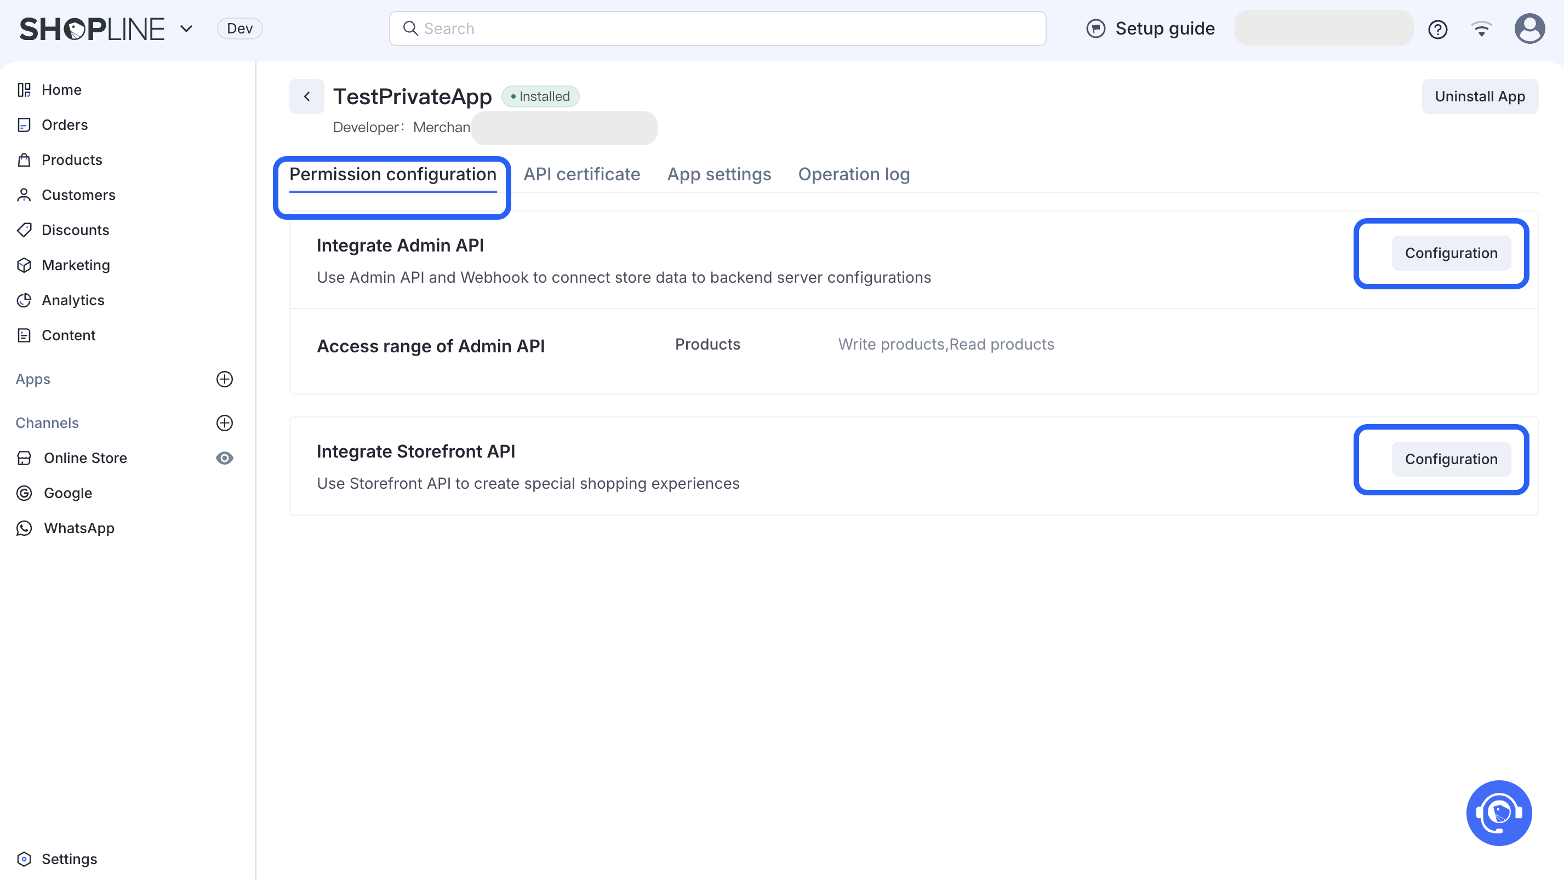This screenshot has width=1564, height=880.
Task: Add a new channel with plus icon
Action: pyautogui.click(x=225, y=423)
